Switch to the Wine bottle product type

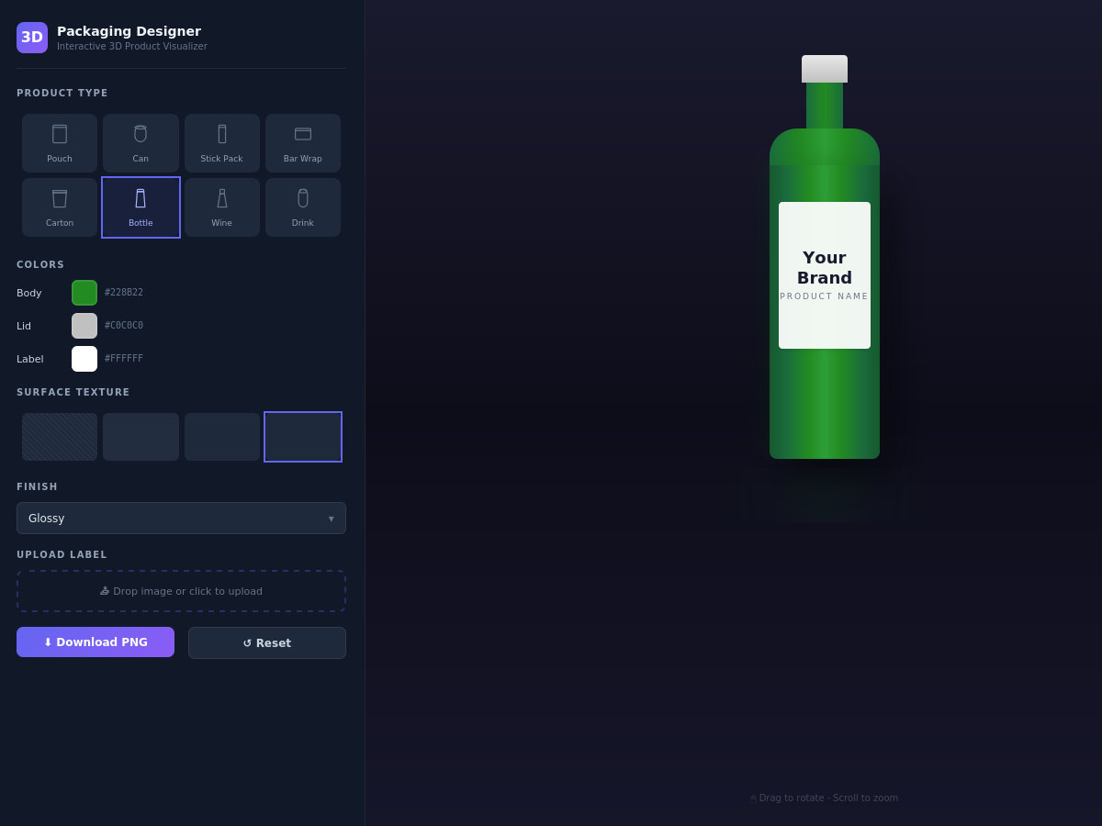pos(221,206)
